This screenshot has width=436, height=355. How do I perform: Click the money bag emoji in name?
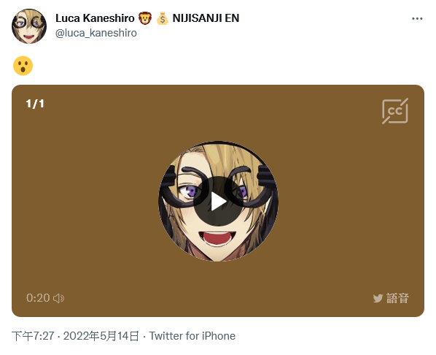[x=163, y=18]
